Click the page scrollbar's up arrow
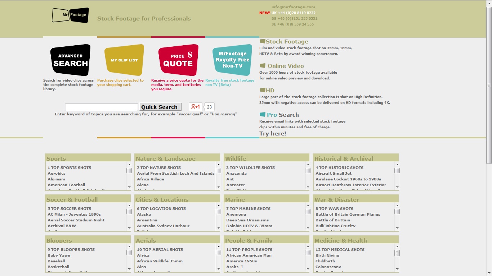492x276 pixels. pos(489,3)
